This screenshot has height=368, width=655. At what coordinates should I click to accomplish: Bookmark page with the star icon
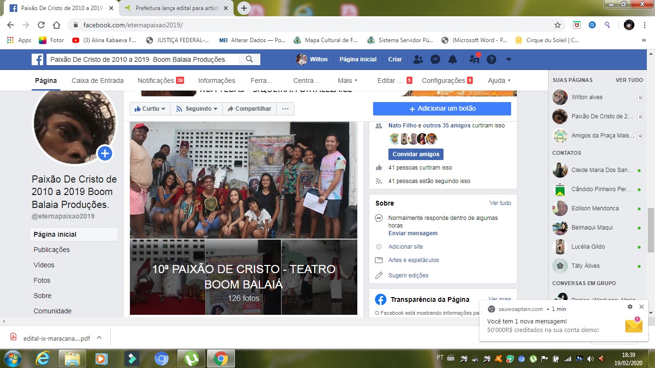tap(558, 25)
